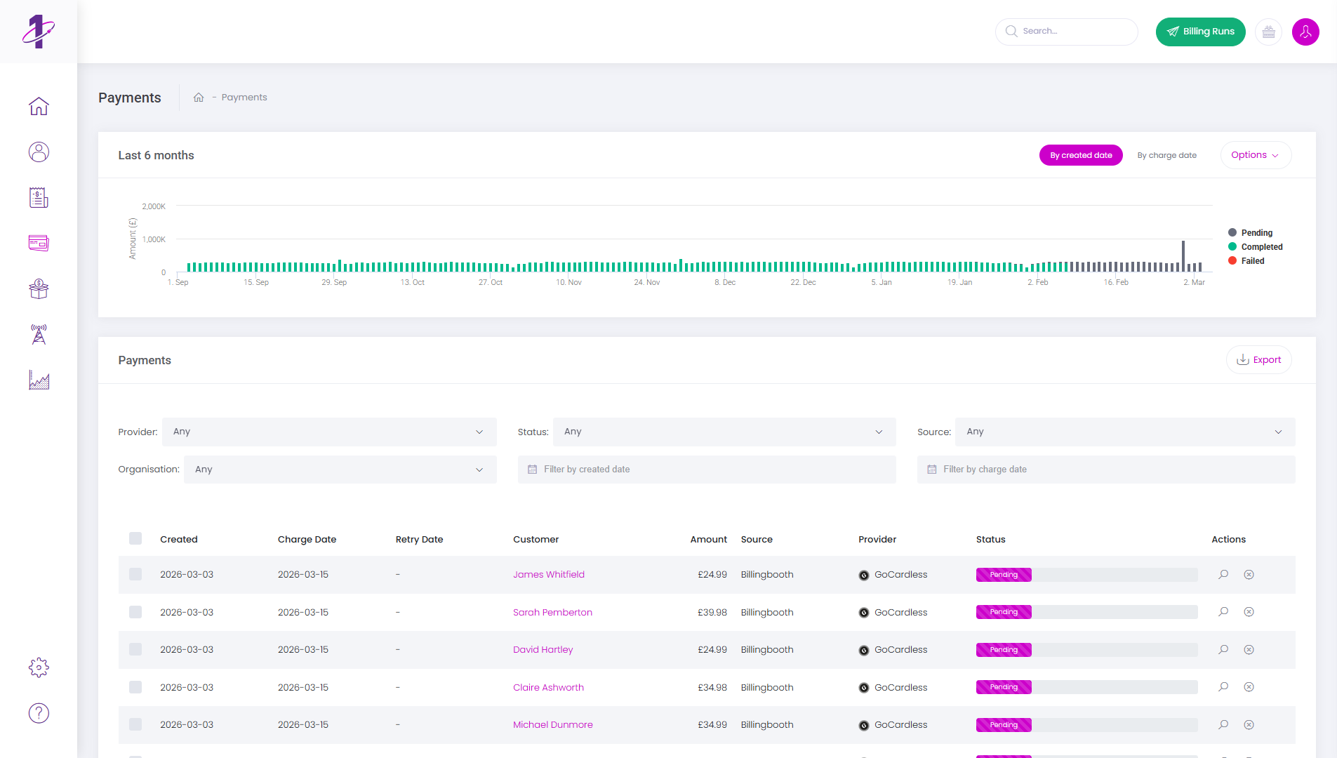Open the Invoices section from sidebar
Viewport: 1337px width, 758px height.
(39, 197)
